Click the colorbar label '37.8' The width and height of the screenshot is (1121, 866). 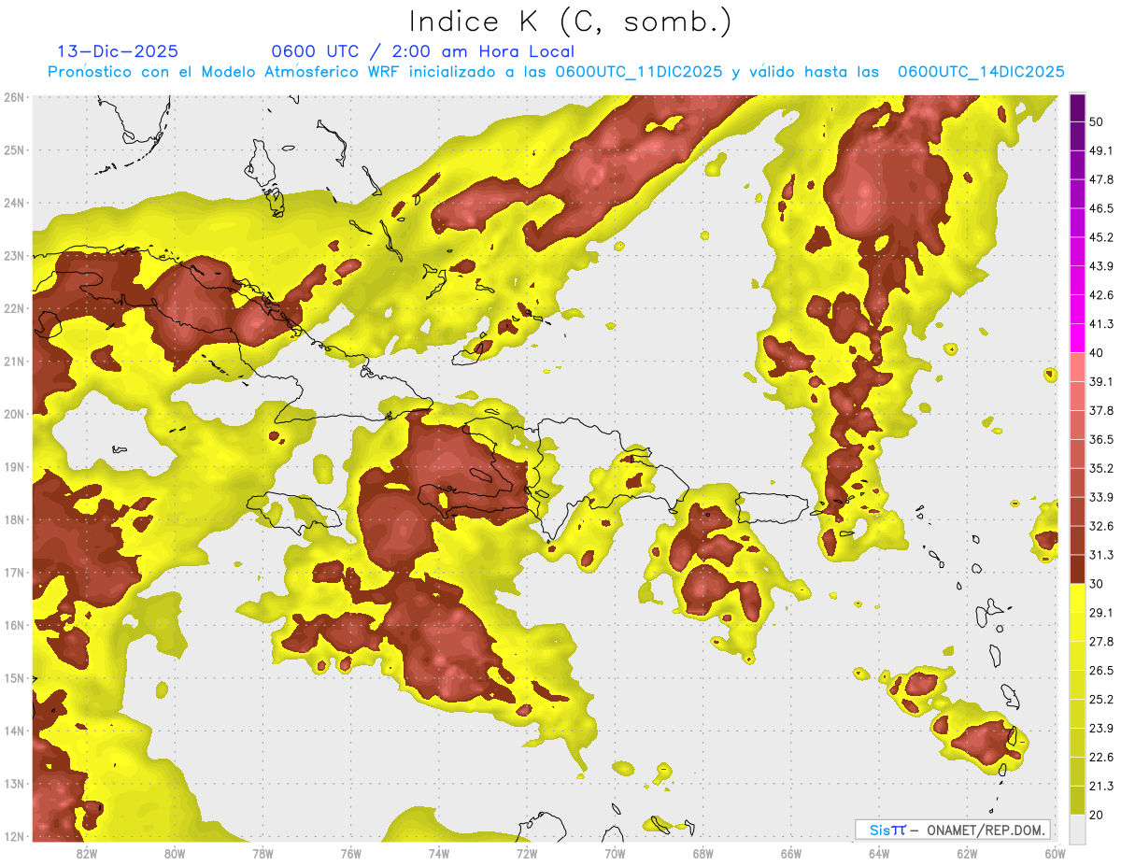click(x=1101, y=411)
